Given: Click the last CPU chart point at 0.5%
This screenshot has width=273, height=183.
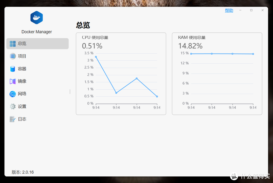Looking at the screenshot, I should pyautogui.click(x=157, y=96).
